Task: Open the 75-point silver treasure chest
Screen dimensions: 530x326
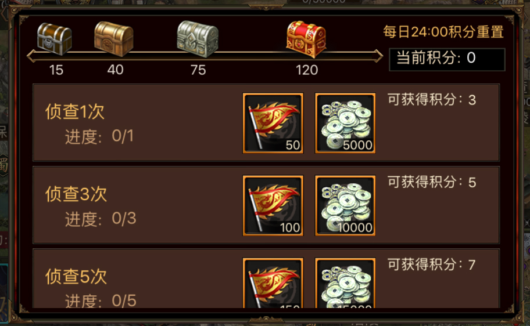Action: [198, 39]
